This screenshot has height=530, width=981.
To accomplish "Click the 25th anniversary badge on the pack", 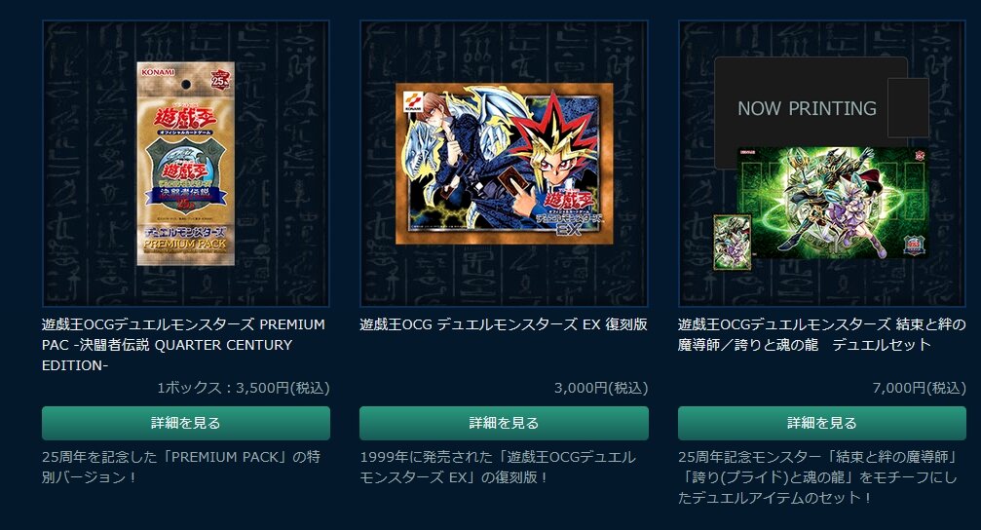I will point(220,80).
